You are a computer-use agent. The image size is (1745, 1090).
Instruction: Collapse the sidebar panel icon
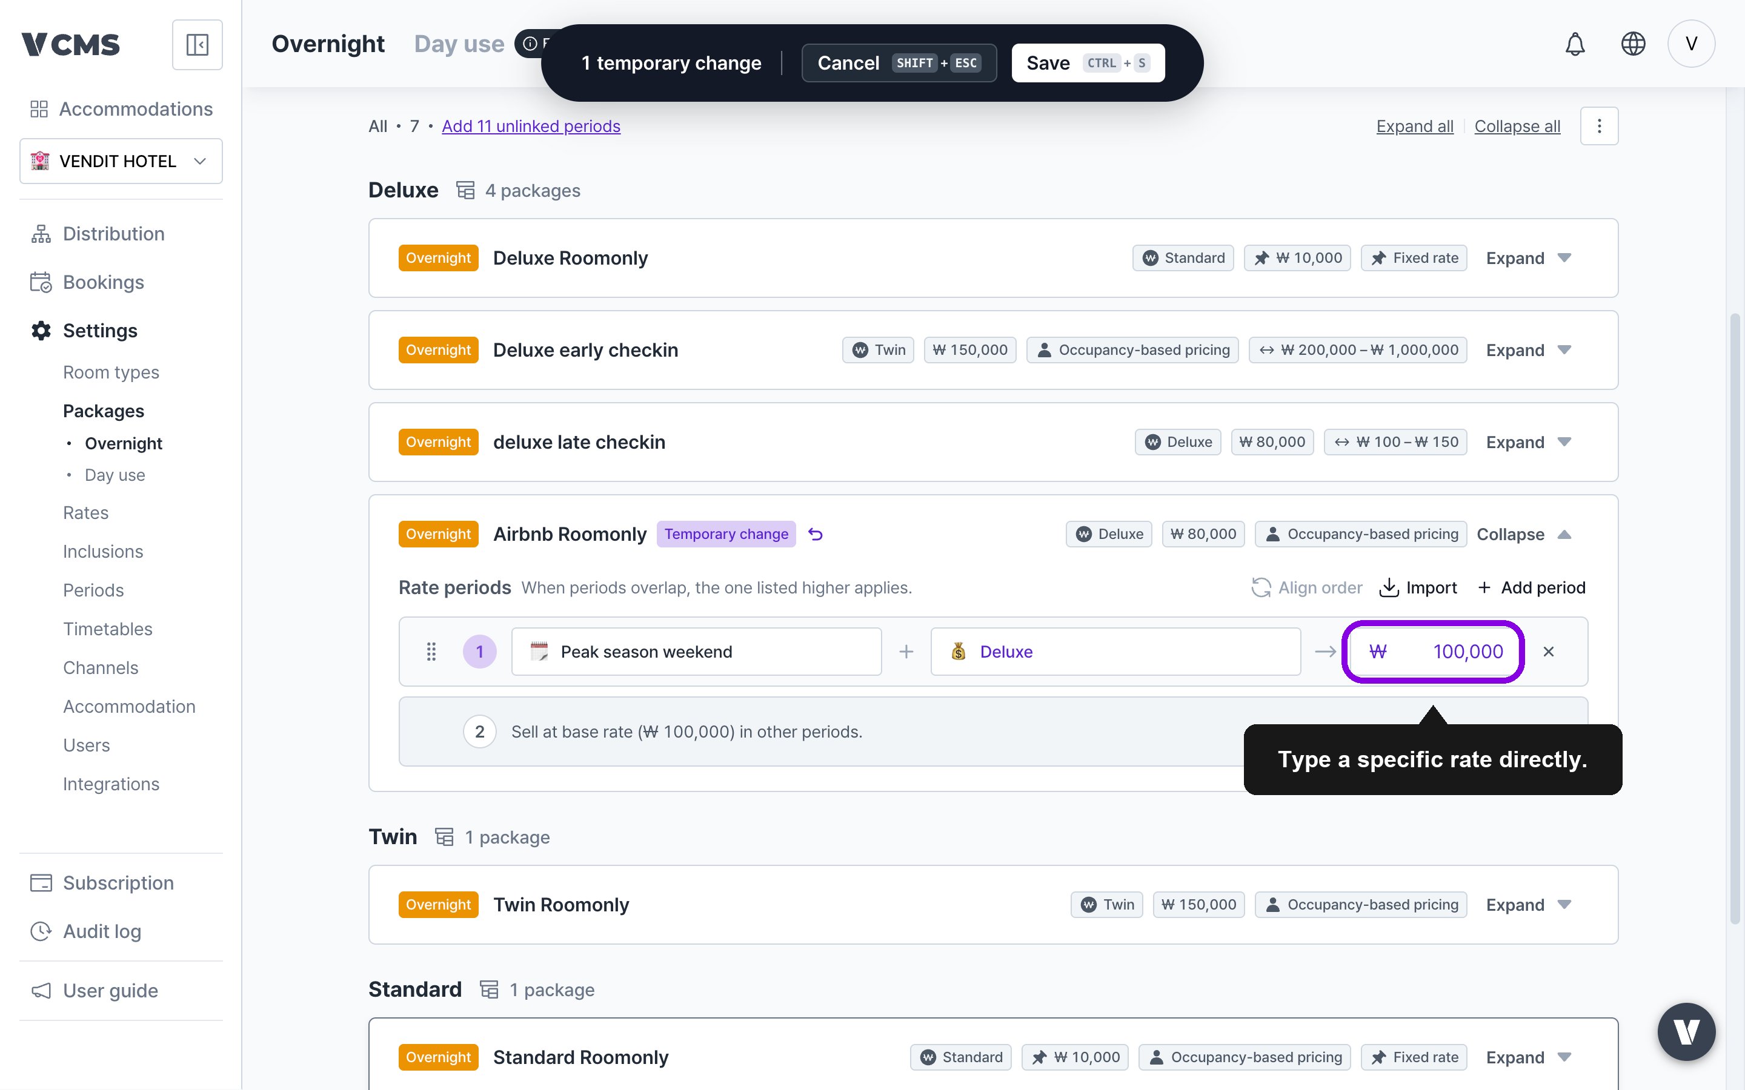(x=197, y=45)
